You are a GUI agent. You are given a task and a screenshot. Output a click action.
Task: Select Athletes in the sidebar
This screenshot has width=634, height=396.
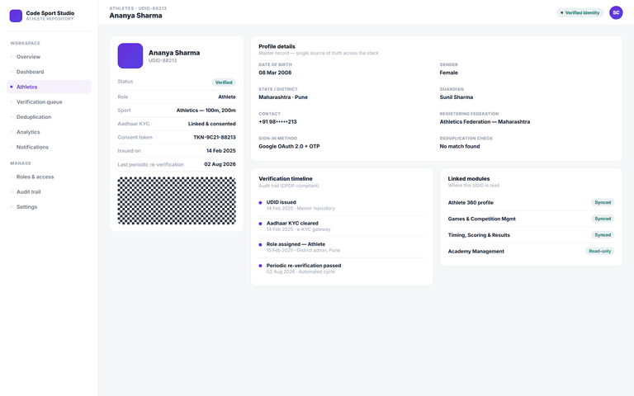tap(49, 87)
